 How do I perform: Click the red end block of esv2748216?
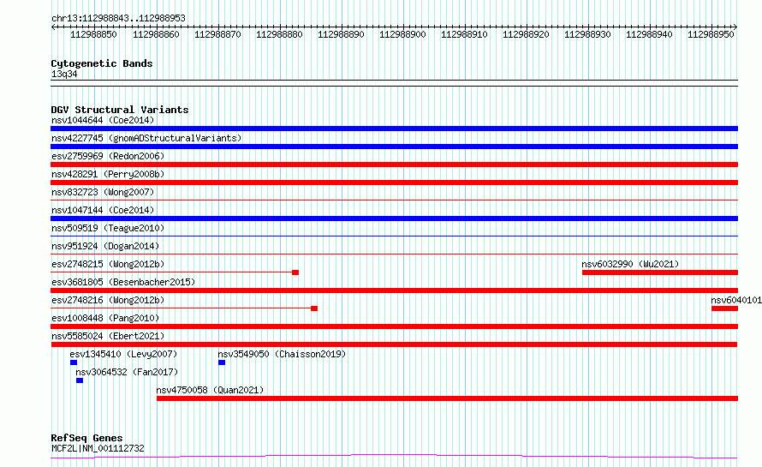point(314,308)
